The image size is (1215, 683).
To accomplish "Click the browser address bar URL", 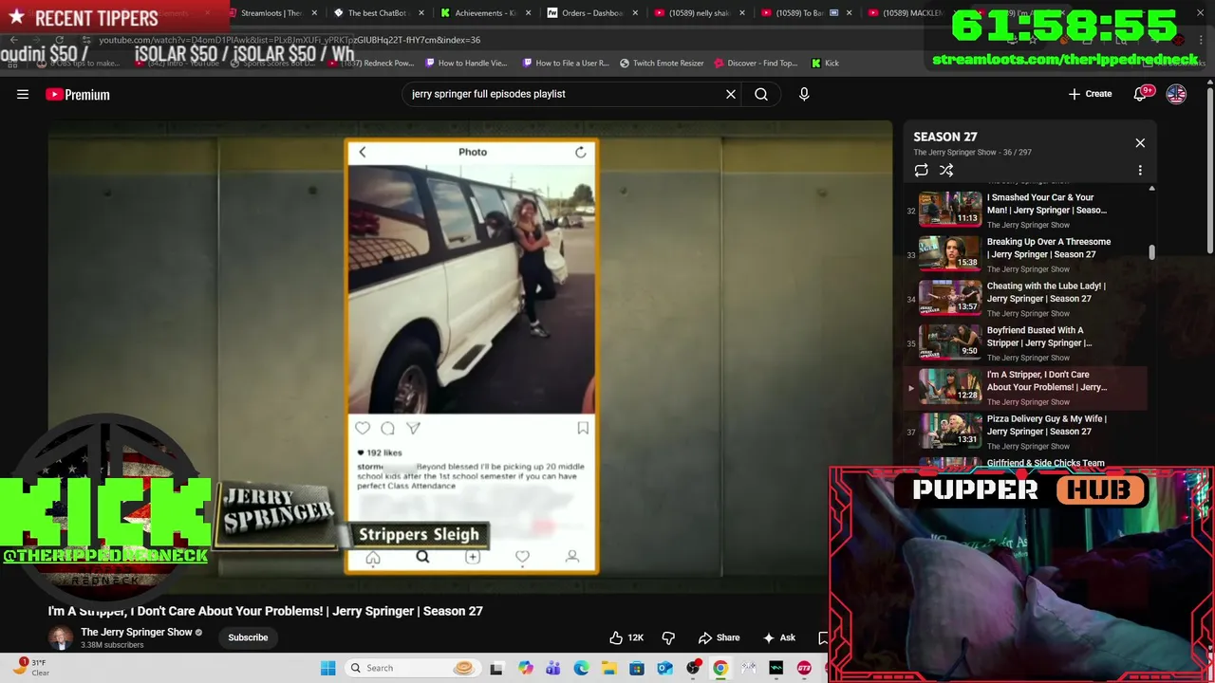I will pyautogui.click(x=290, y=40).
